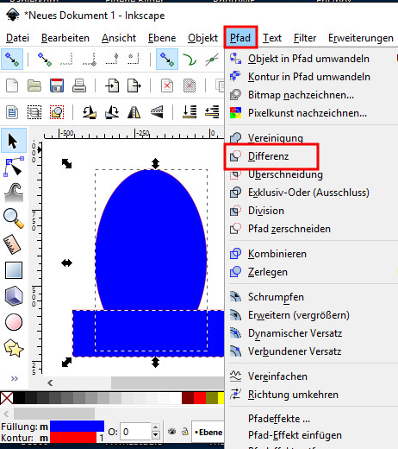Click the floppy disk save icon
This screenshot has height=449, width=398.
tap(57, 85)
